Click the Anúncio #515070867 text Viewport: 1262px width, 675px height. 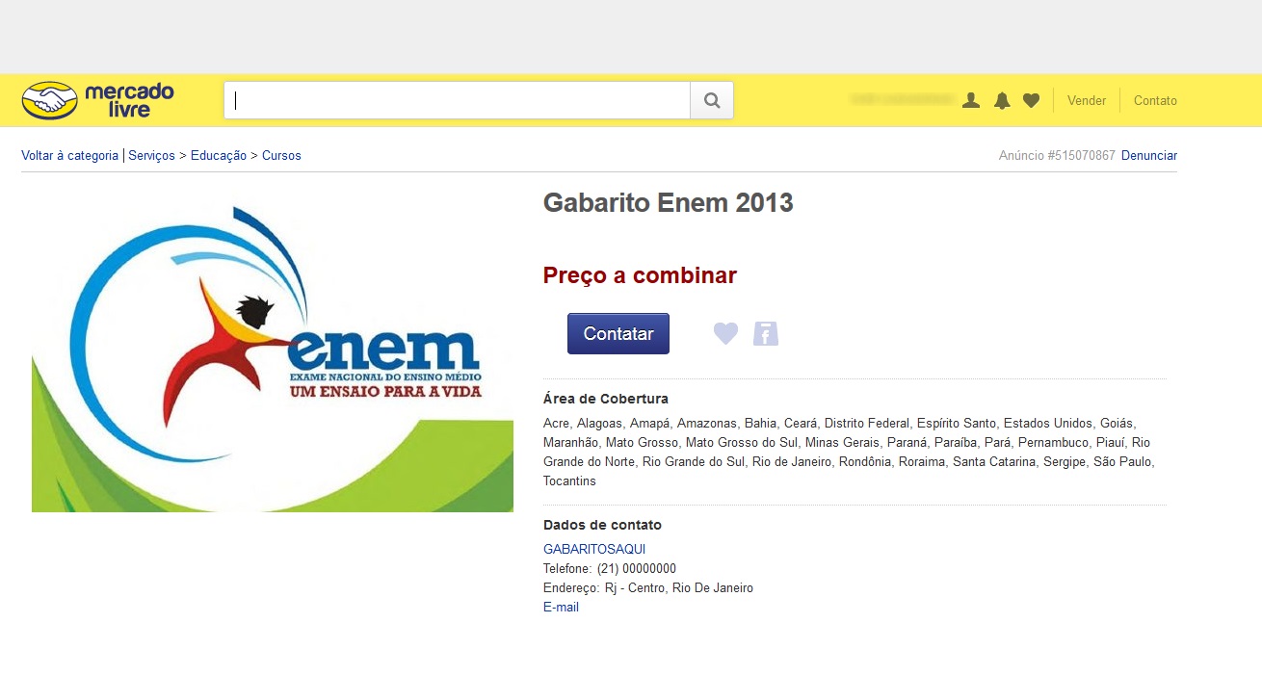tap(1057, 155)
